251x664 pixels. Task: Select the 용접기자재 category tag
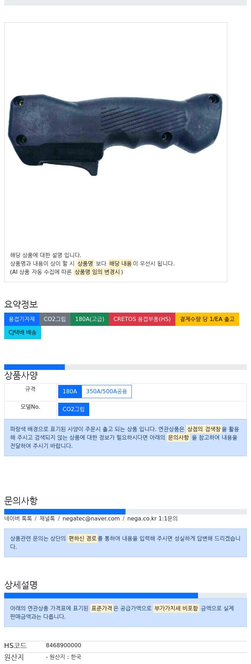tap(22, 319)
